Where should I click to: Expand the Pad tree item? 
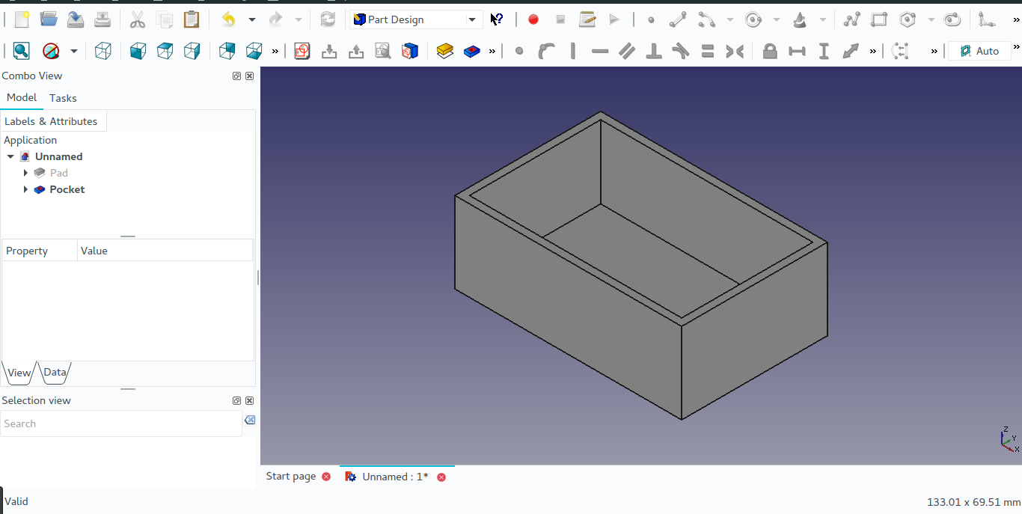click(25, 173)
